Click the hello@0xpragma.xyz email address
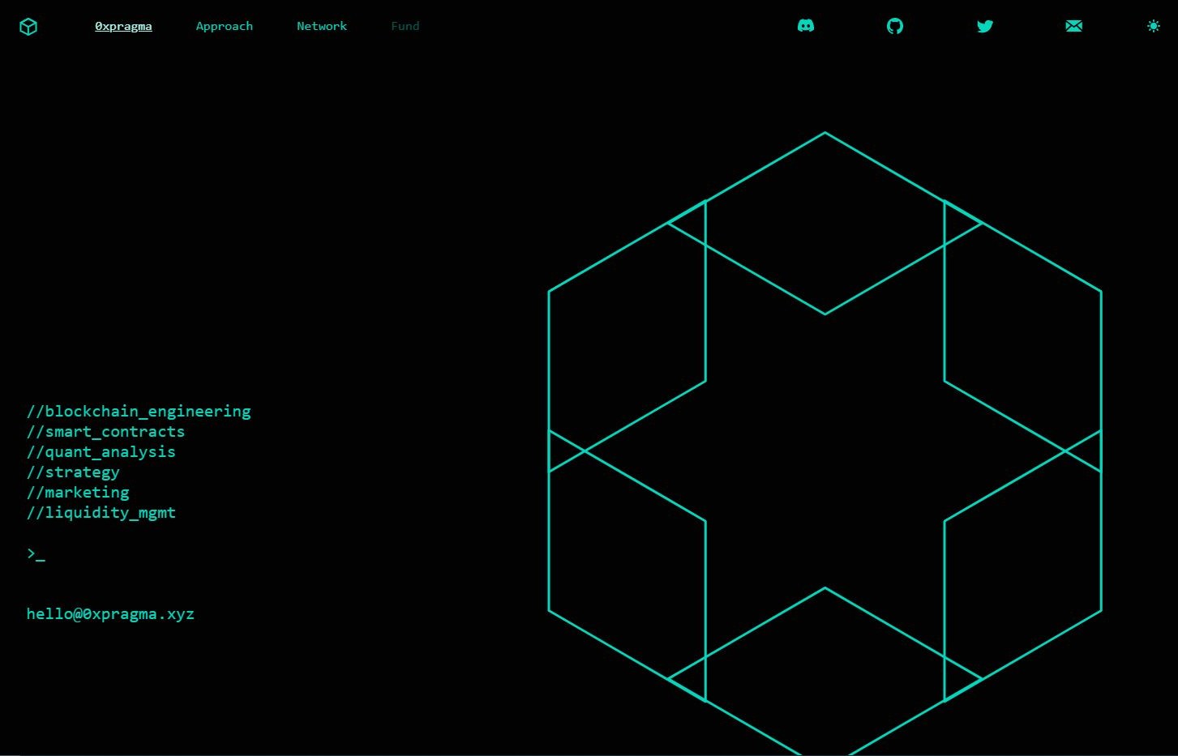This screenshot has width=1178, height=756. [110, 613]
